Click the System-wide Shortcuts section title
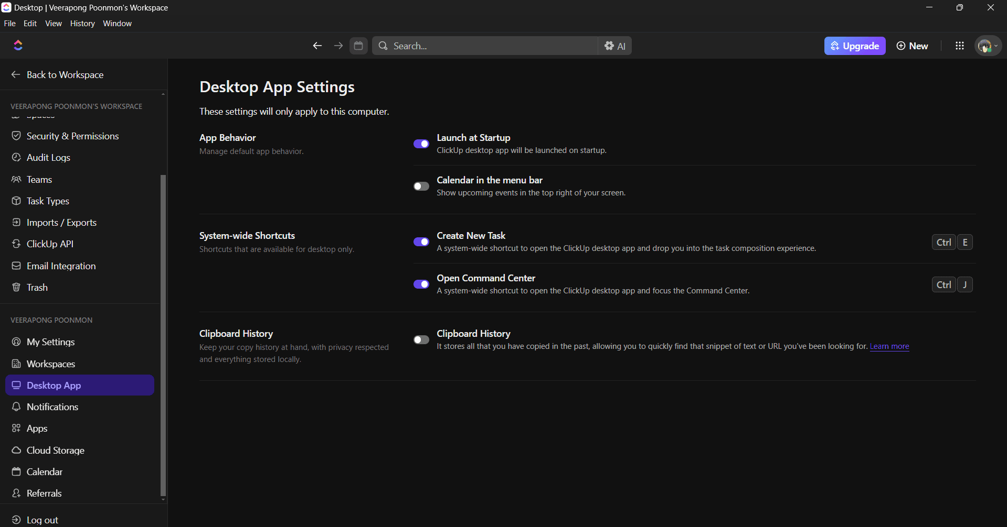The height and width of the screenshot is (527, 1007). coord(247,236)
